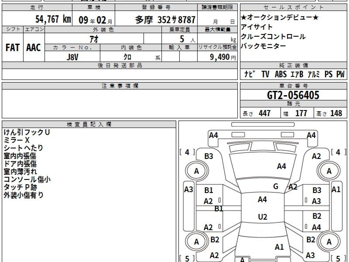Click the TV equipment entry

(265, 74)
